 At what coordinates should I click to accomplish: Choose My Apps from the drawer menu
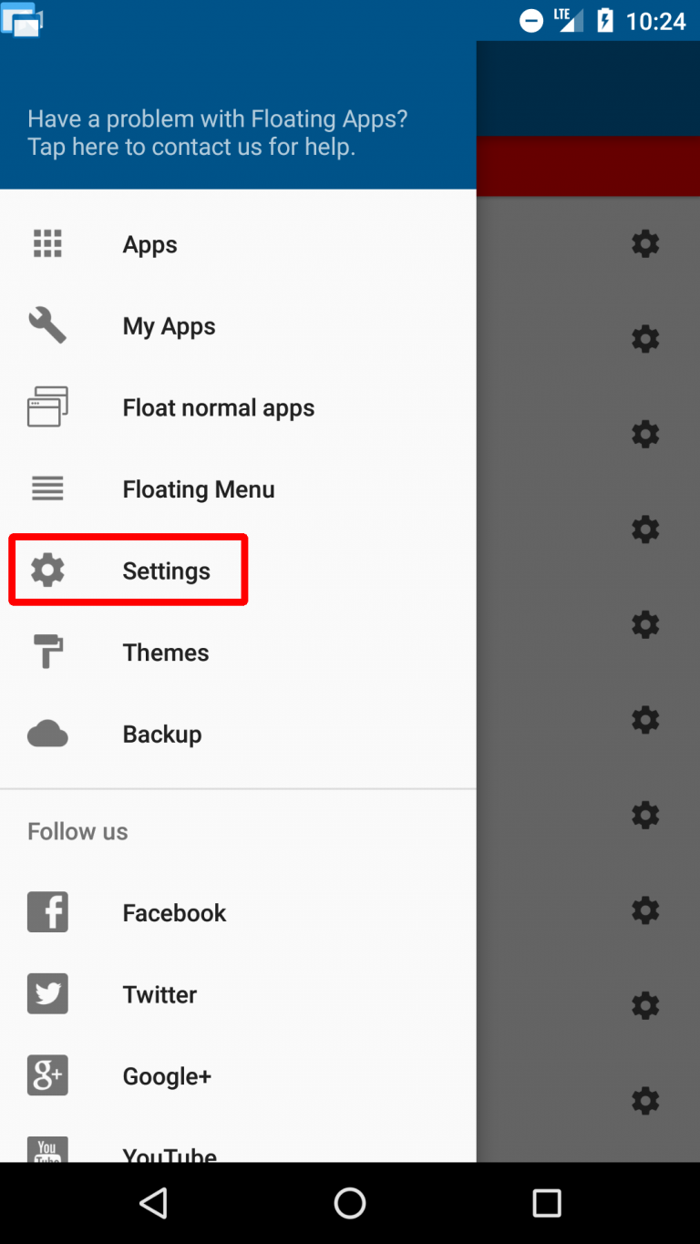[169, 325]
